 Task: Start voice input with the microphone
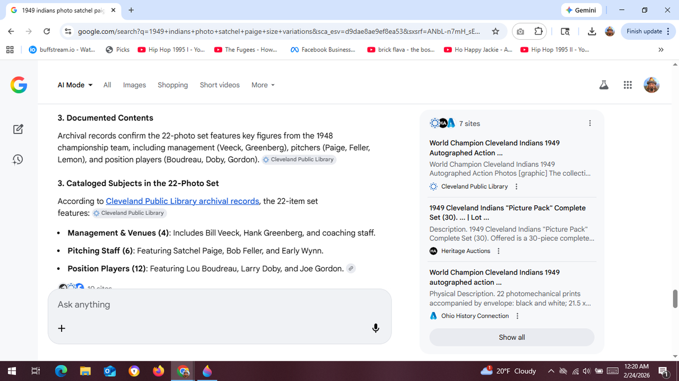[376, 328]
